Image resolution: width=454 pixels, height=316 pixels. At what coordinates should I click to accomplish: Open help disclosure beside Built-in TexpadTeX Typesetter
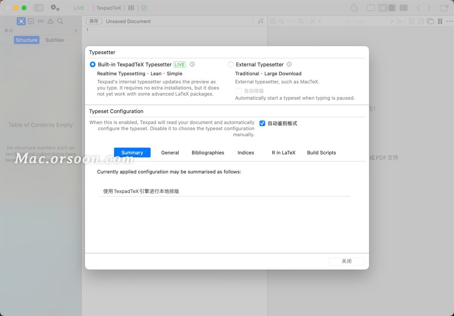tap(192, 64)
